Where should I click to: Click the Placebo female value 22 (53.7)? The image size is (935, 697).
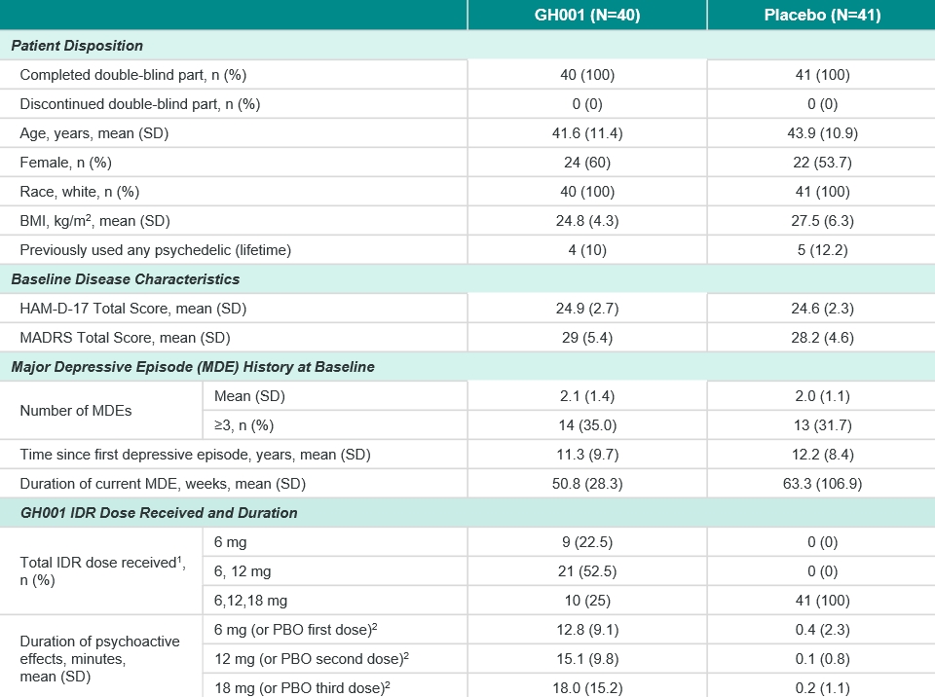[x=822, y=163]
